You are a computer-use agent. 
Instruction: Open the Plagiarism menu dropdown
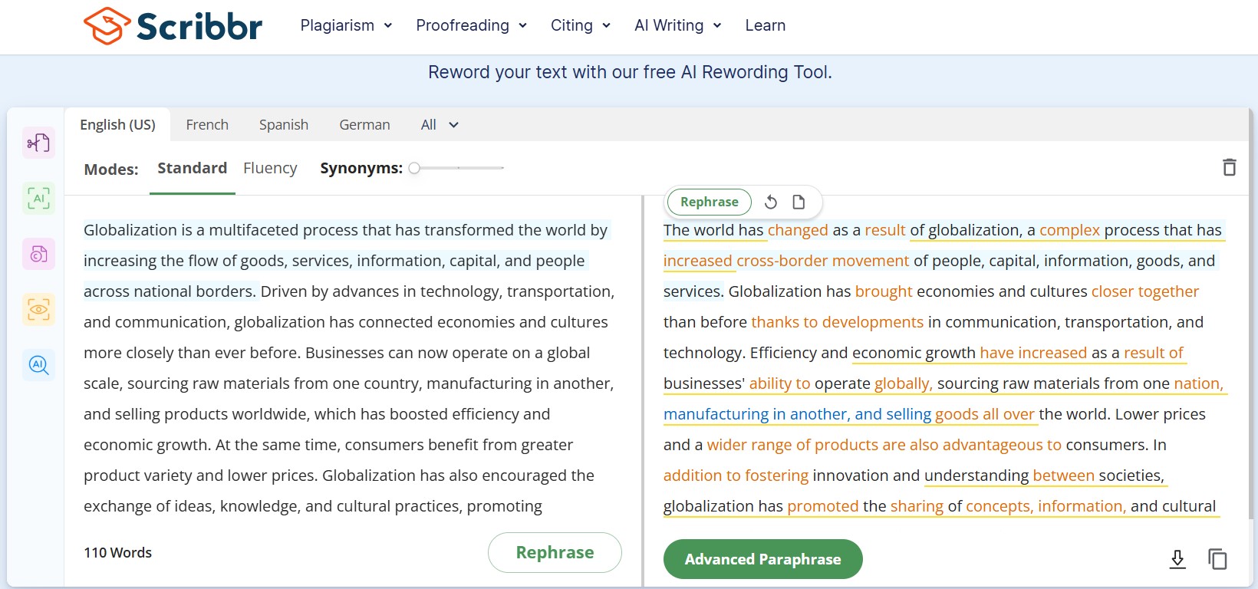(346, 25)
